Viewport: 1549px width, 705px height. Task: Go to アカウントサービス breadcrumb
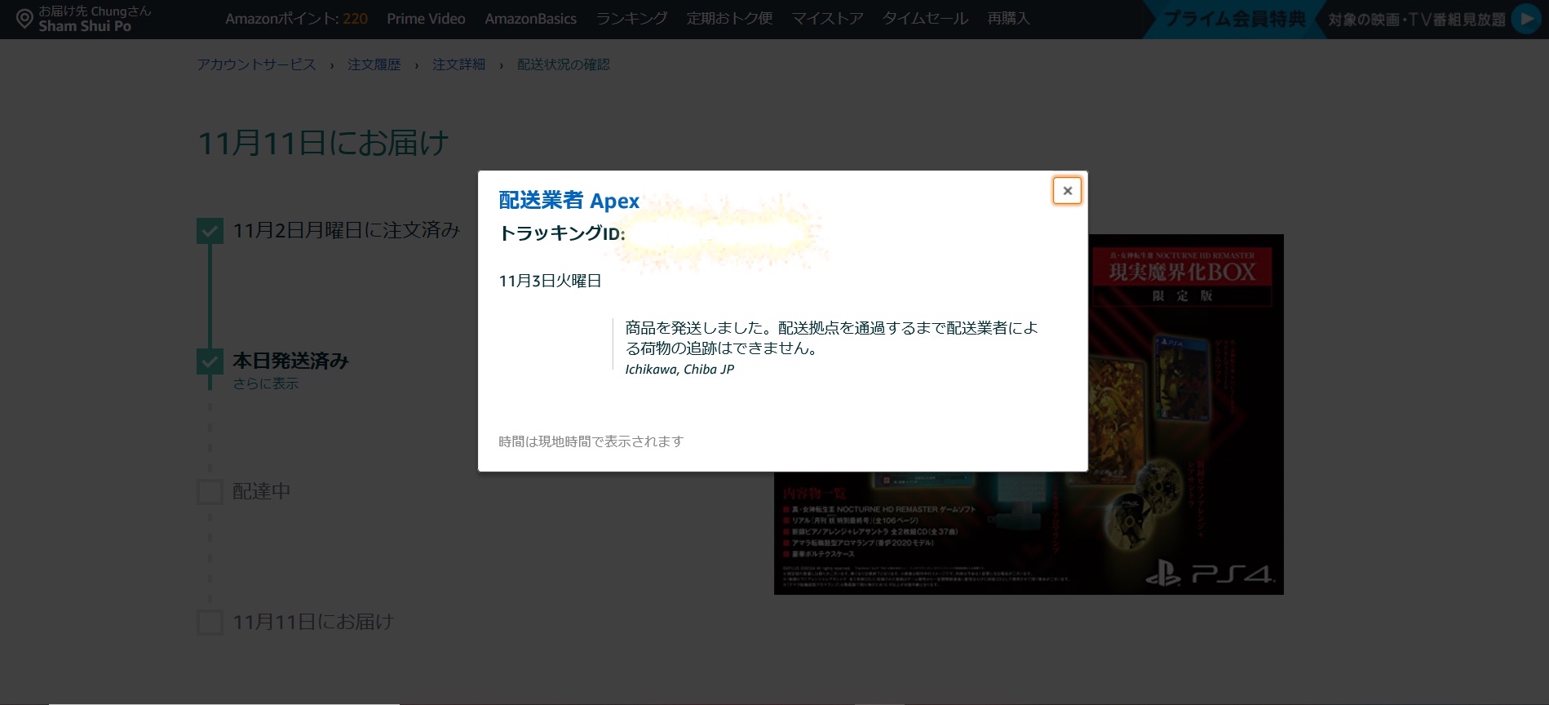tap(256, 64)
